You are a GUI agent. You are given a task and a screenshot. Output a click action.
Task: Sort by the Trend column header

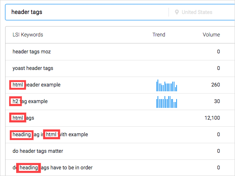159,35
